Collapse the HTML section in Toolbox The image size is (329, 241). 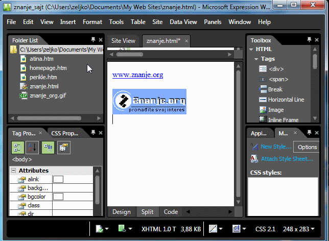251,50
